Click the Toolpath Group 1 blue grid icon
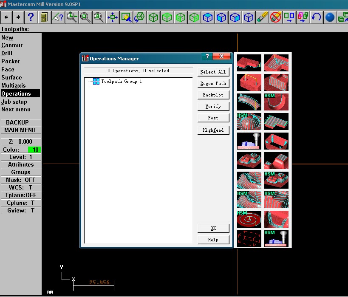The width and height of the screenshot is (348, 297). (x=96, y=82)
